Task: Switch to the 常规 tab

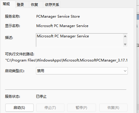Action: pos(8,4)
